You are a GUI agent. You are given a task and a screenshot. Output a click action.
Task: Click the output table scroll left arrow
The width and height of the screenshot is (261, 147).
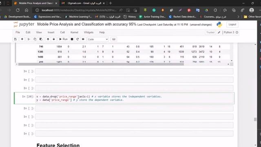(x=16, y=64)
